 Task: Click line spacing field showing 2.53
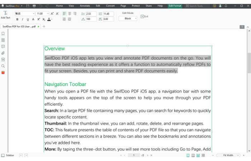click(91, 14)
